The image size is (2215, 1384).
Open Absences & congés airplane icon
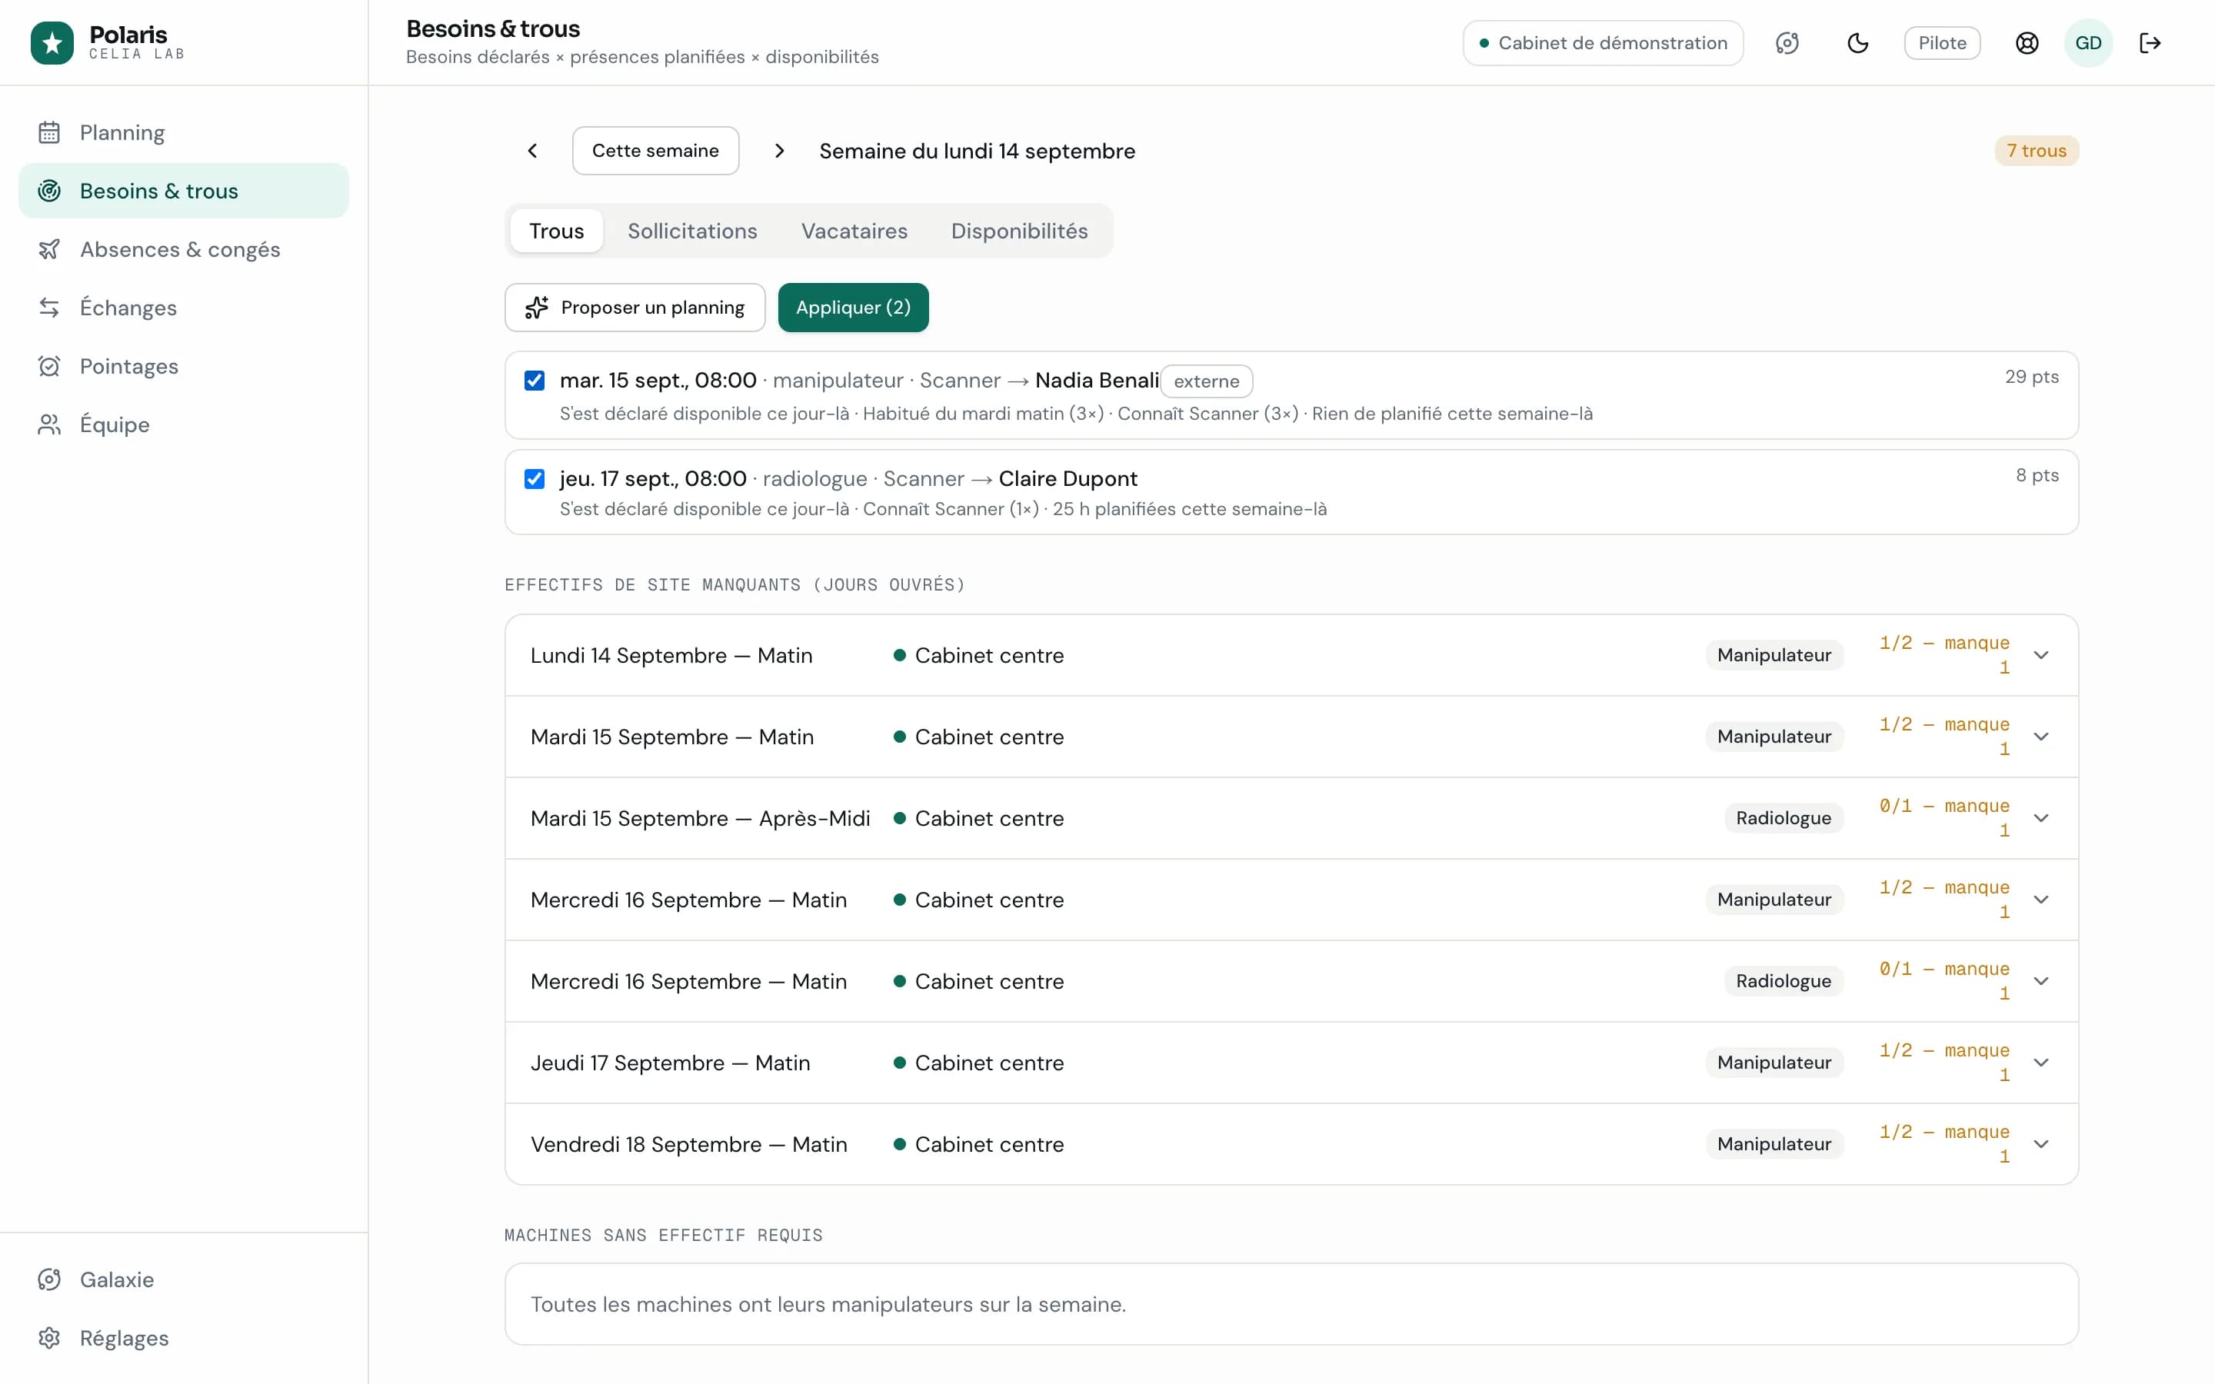49,249
